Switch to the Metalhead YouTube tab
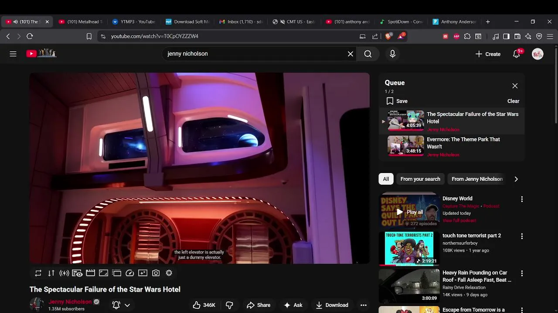 tap(81, 22)
